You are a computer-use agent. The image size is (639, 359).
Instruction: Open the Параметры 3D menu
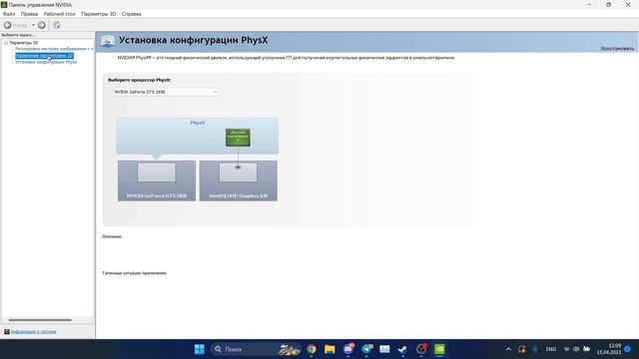tap(98, 14)
